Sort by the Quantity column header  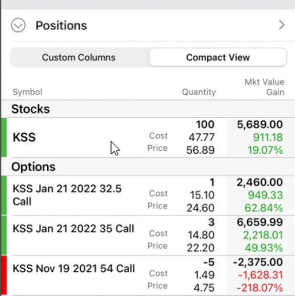(199, 92)
